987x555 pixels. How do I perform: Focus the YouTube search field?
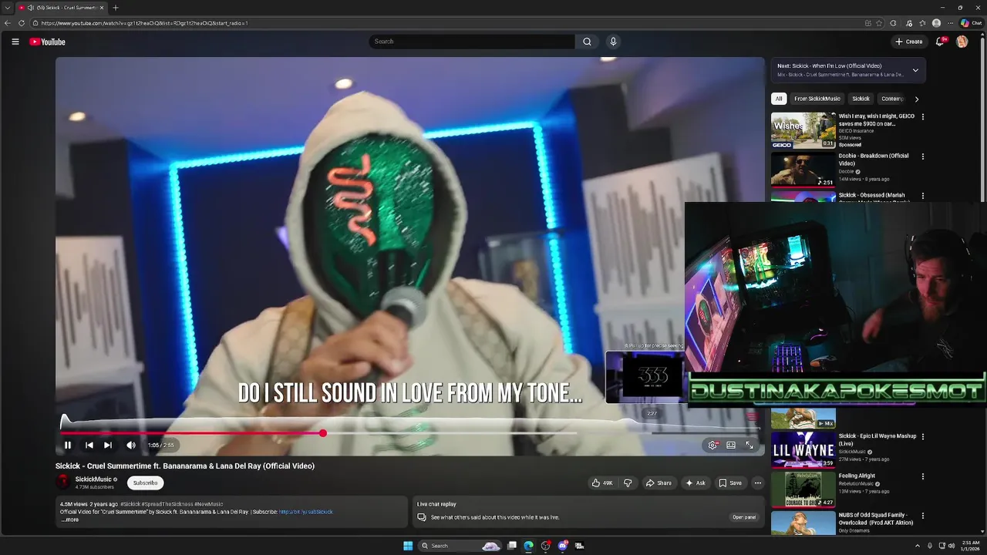coord(472,42)
